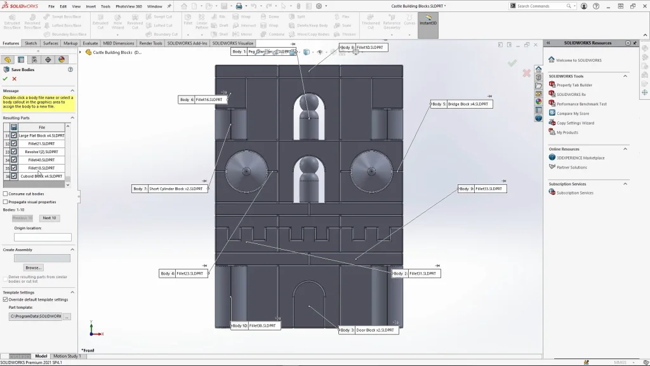Open the DisplayManager tab icon
The width and height of the screenshot is (650, 366).
pyautogui.click(x=62, y=60)
